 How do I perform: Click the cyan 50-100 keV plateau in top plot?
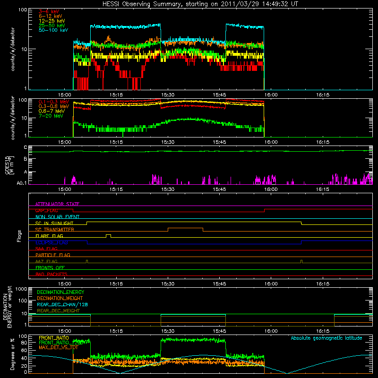point(125,26)
